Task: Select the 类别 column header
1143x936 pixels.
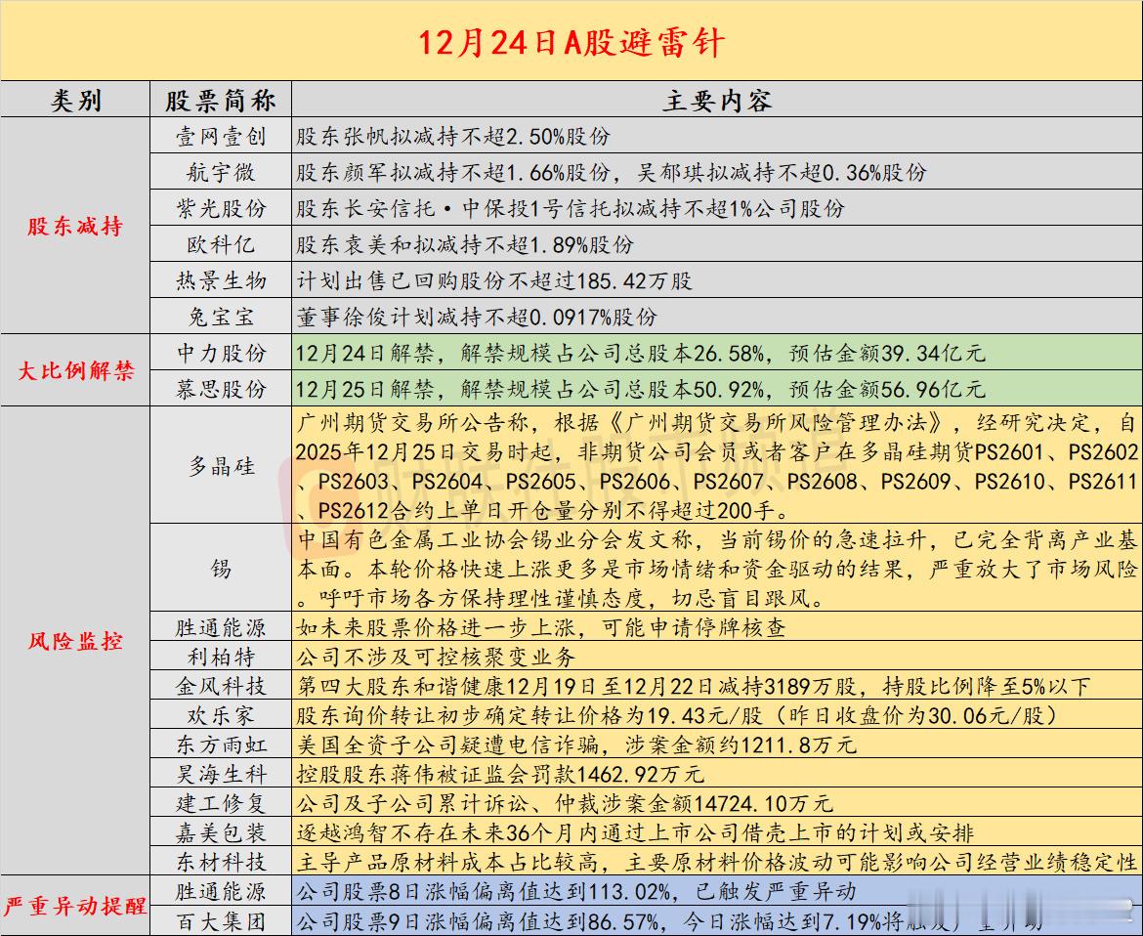Action: point(78,100)
